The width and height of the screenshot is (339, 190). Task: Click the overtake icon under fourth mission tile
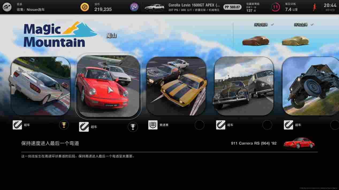coord(220,125)
